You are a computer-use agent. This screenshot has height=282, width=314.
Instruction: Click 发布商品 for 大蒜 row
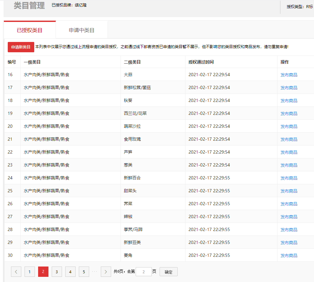[289, 75]
